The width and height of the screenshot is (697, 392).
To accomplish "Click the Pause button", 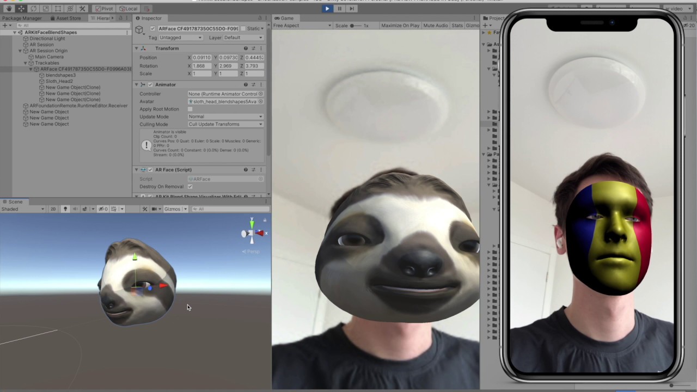I will pyautogui.click(x=339, y=8).
